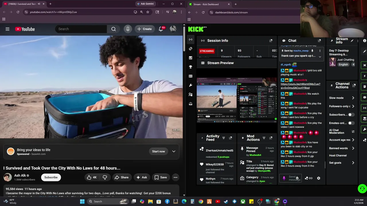Open chat settings gear icon
This screenshot has height=206, width=367.
click(x=319, y=178)
